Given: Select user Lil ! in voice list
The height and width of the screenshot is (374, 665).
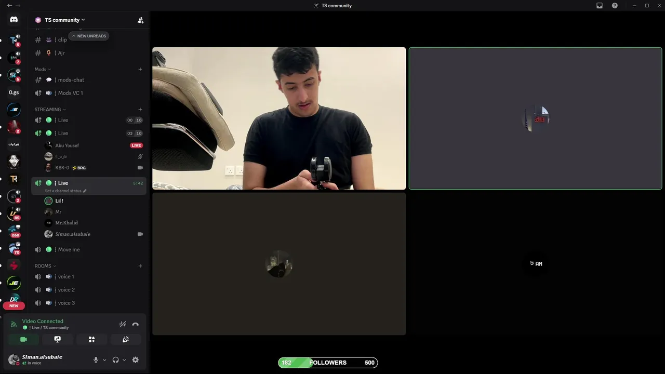Looking at the screenshot, I should point(59,201).
